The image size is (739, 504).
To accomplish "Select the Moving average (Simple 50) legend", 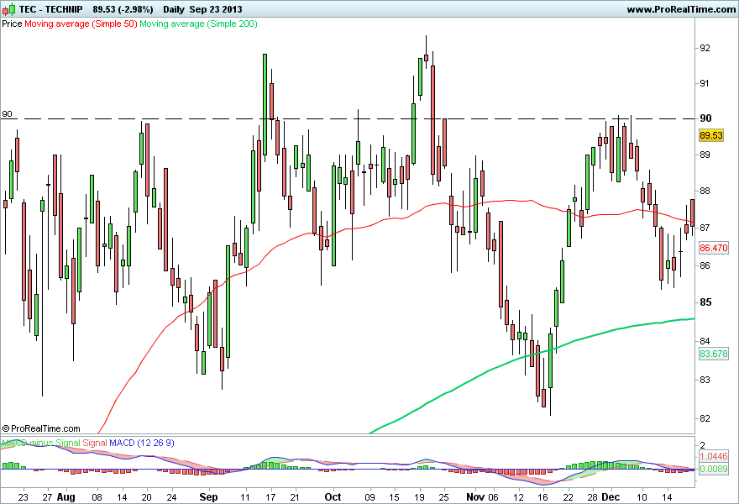I will tap(81, 24).
